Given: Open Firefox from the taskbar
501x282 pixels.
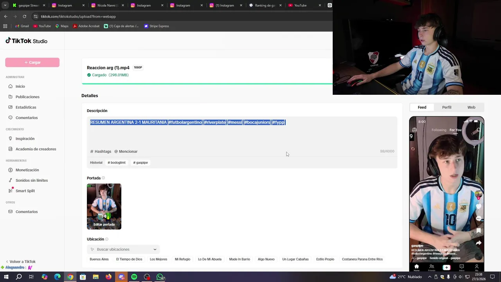Looking at the screenshot, I should point(108,277).
